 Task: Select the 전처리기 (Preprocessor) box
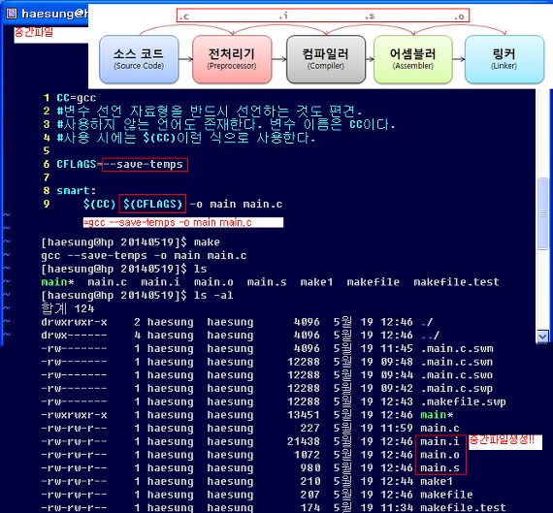[x=232, y=59]
